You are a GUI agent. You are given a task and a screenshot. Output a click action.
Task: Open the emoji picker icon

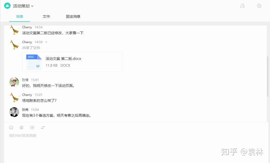(11, 128)
